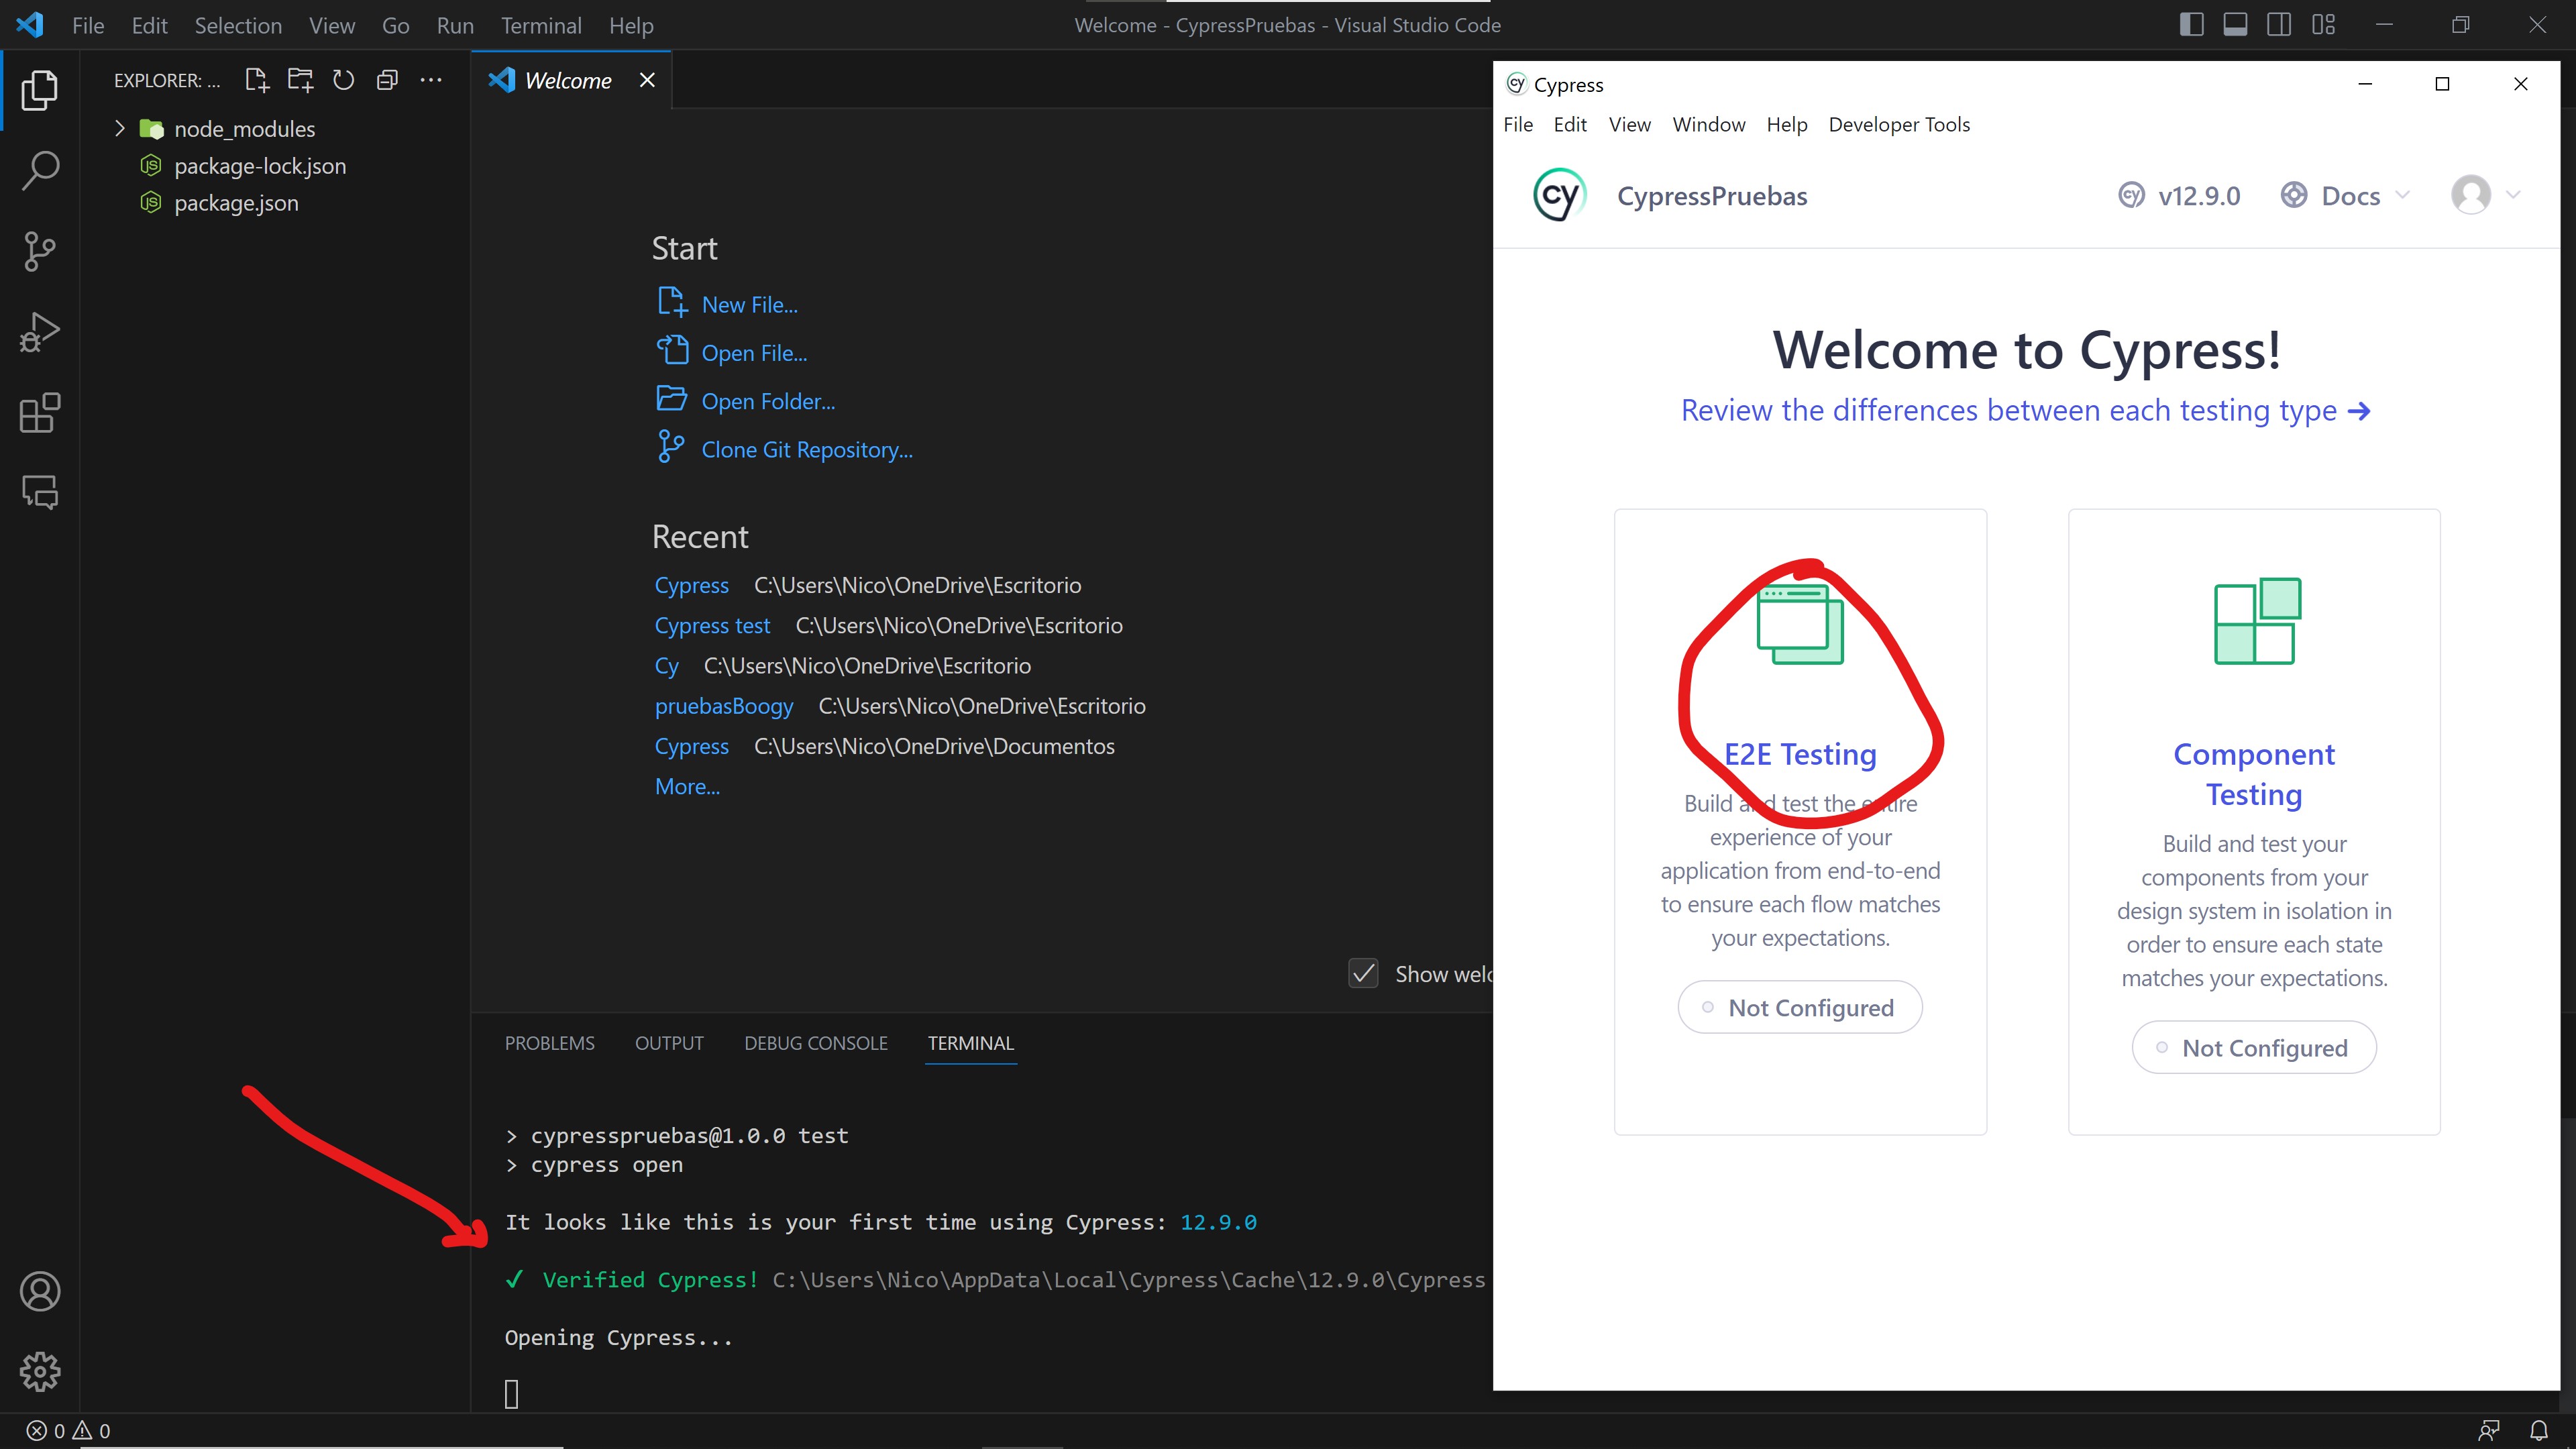Uncheck the Show welcome checkbox
2576x1449 pixels.
point(1364,973)
